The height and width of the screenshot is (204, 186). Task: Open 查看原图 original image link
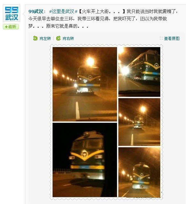tap(172, 38)
